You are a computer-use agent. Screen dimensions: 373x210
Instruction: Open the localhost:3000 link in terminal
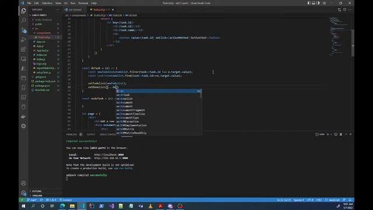click(109, 155)
